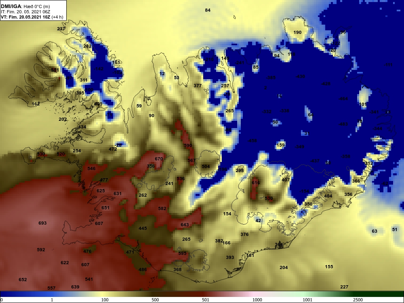Click the map value -430 in the blue area
The height and width of the screenshot is (303, 404).
pyautogui.click(x=300, y=76)
